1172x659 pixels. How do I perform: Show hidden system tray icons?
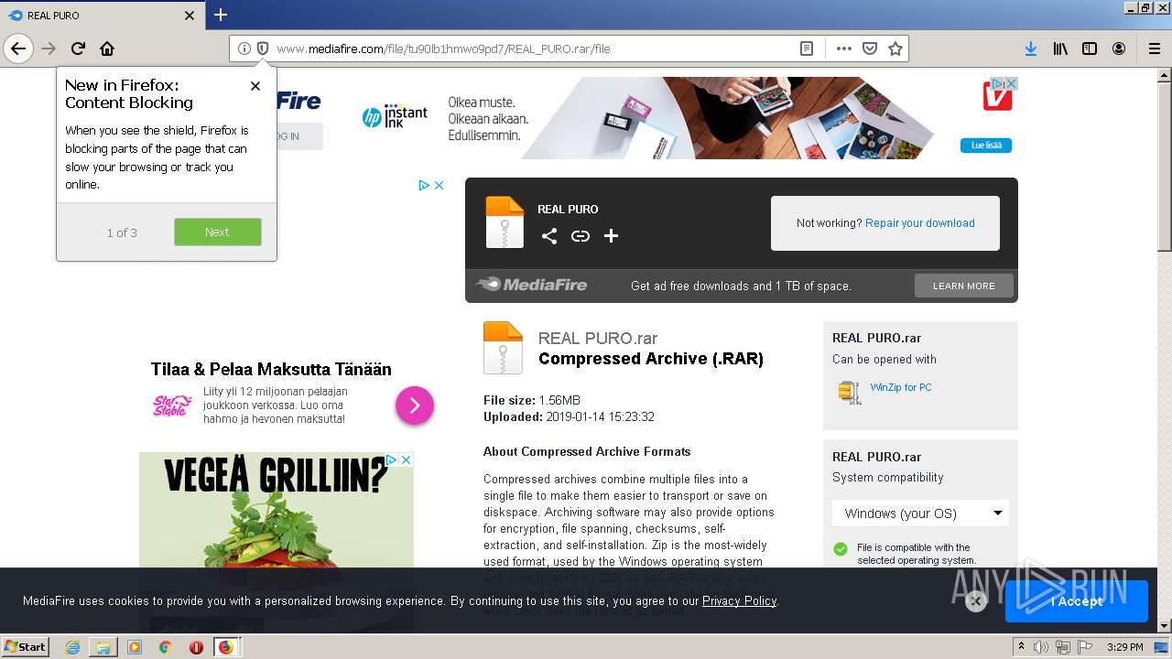[1022, 647]
